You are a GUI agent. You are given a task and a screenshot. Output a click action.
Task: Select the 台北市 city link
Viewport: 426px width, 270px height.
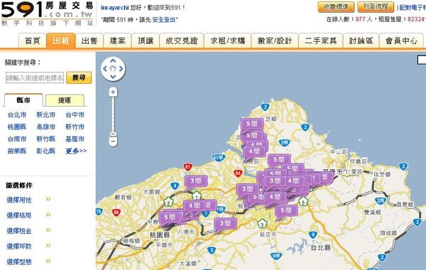tap(17, 114)
